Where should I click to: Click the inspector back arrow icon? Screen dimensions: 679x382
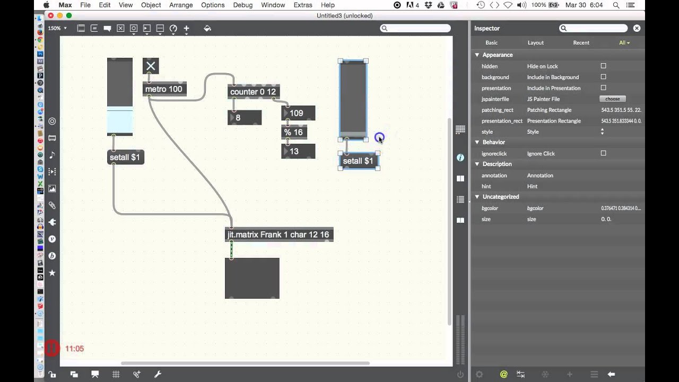(x=611, y=374)
